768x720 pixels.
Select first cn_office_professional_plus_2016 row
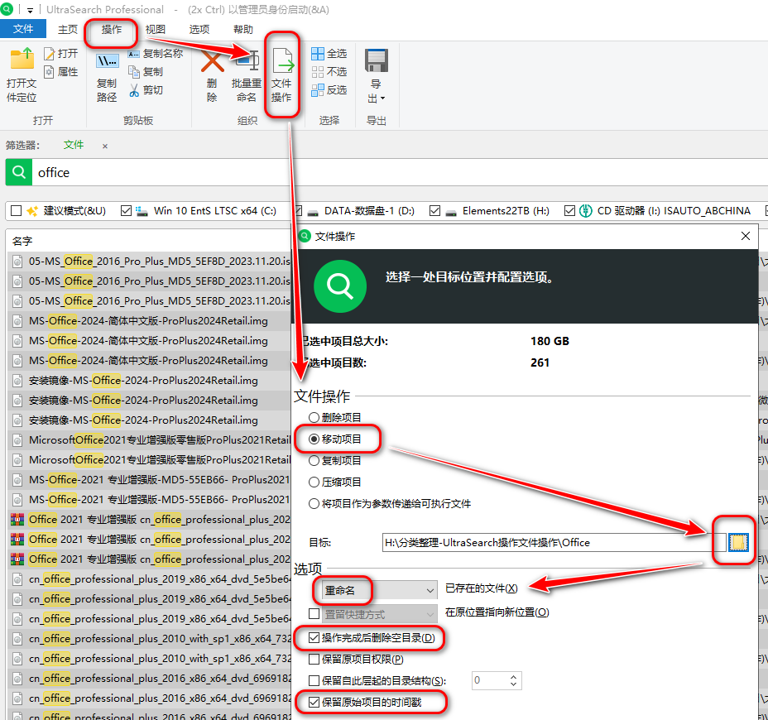point(150,679)
